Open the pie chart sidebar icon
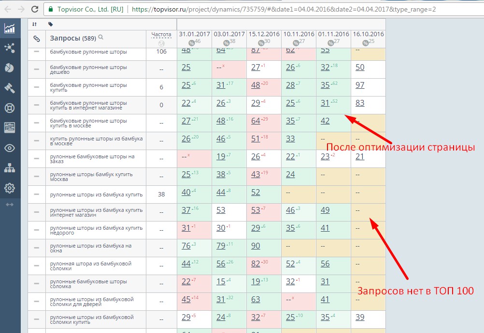484x333 pixels. [10, 68]
